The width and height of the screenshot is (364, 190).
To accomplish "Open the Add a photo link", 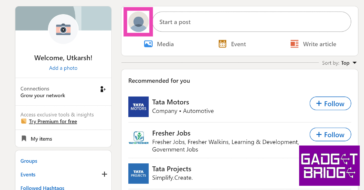I will [x=63, y=68].
